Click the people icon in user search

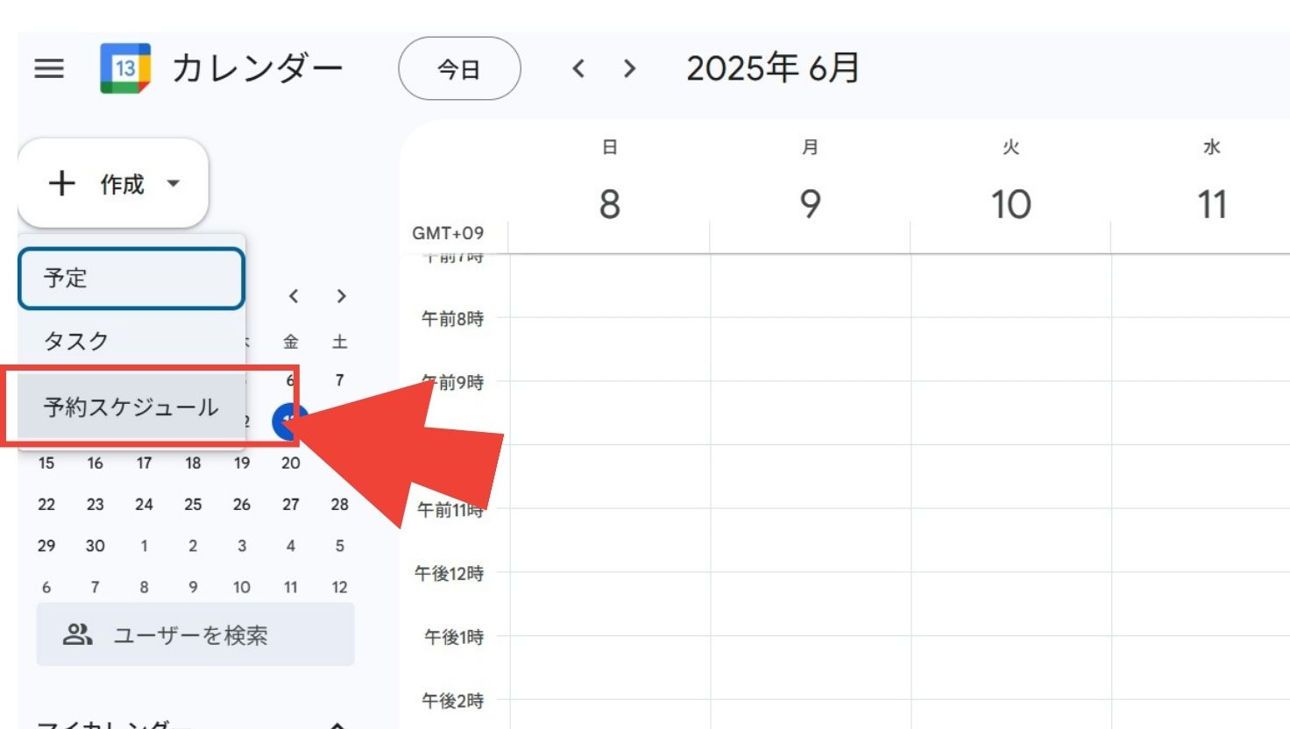coord(77,634)
